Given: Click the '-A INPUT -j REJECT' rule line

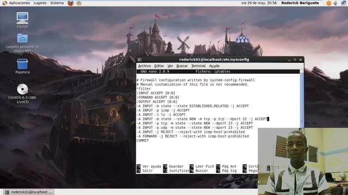Looking at the screenshot, I should [x=191, y=132].
